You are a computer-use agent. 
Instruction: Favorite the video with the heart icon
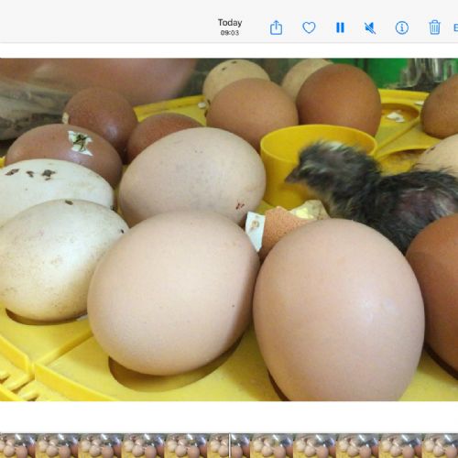(x=309, y=27)
